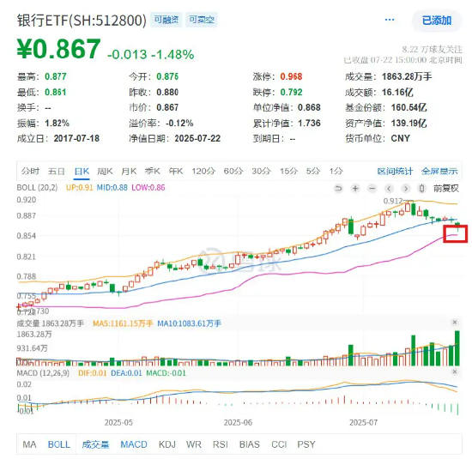This screenshot has height=459, width=472.
Task: Switch to the 五日 five-day tab
Action: (x=57, y=172)
